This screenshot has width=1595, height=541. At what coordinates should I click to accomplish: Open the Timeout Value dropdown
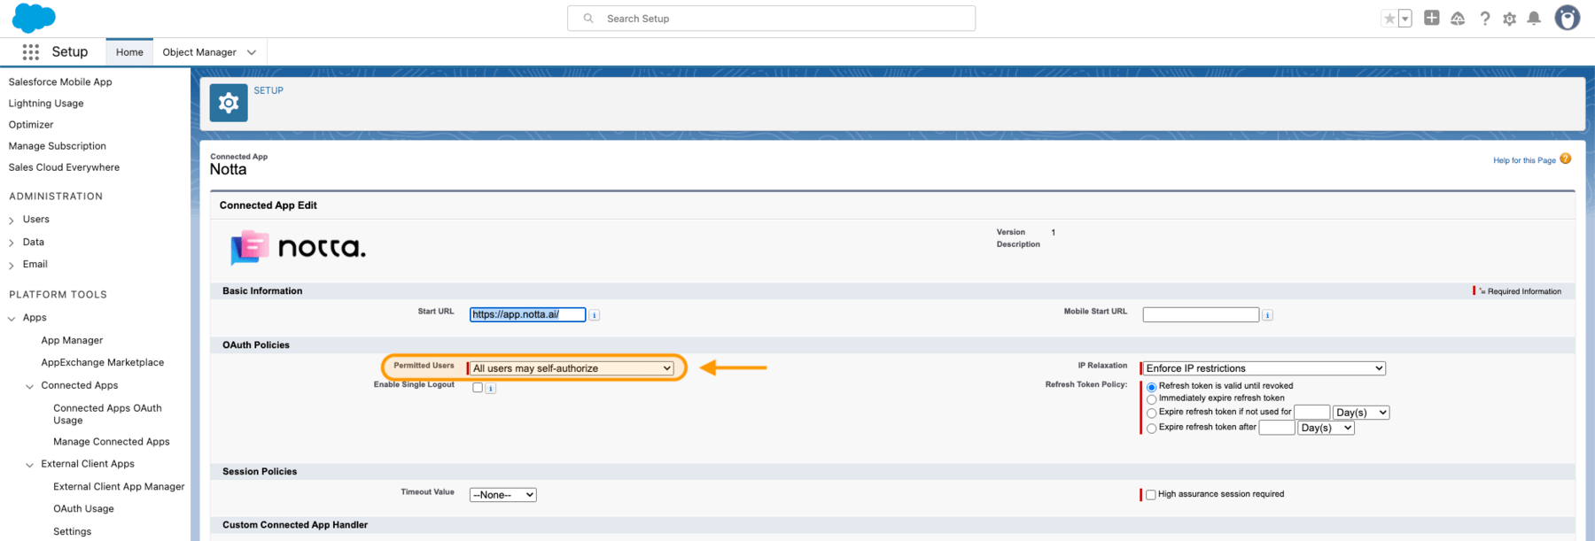pos(502,495)
